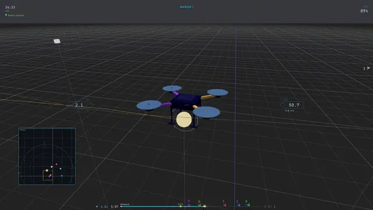Click the 894 counter value
Viewport: 373px width, 210px height.
coord(364,11)
